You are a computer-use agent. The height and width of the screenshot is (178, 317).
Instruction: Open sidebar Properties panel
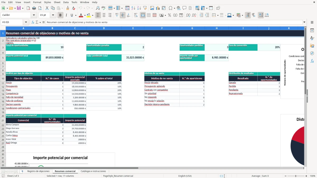click(312, 31)
